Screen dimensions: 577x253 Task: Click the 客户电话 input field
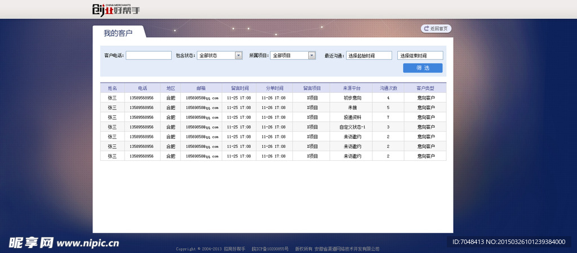[148, 56]
